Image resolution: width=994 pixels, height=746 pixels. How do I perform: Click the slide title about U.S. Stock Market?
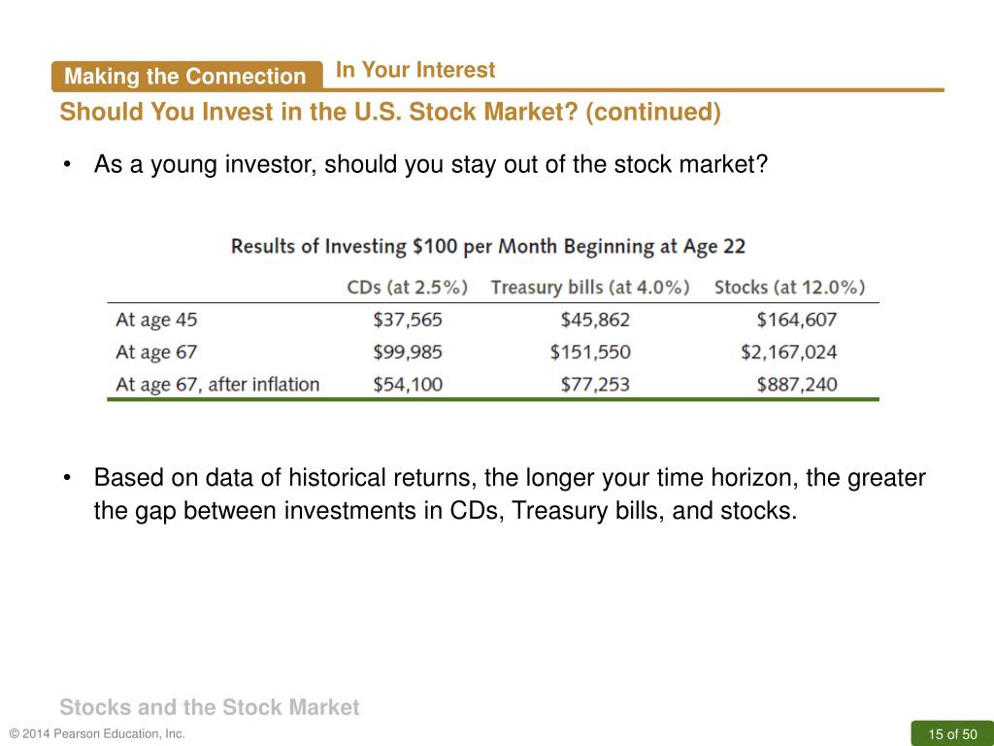tap(390, 113)
